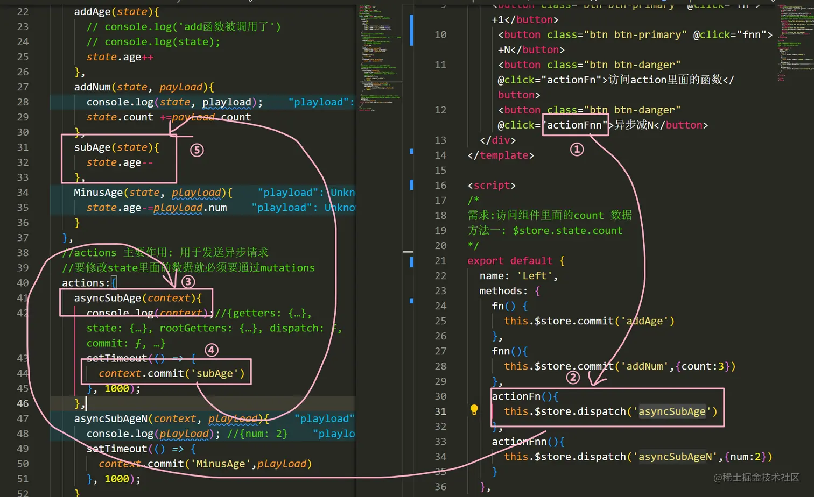Image resolution: width=814 pixels, height=497 pixels.
Task: Click the comment '//actions 主要作用: 用于发送异步请求'
Action: tap(165, 253)
